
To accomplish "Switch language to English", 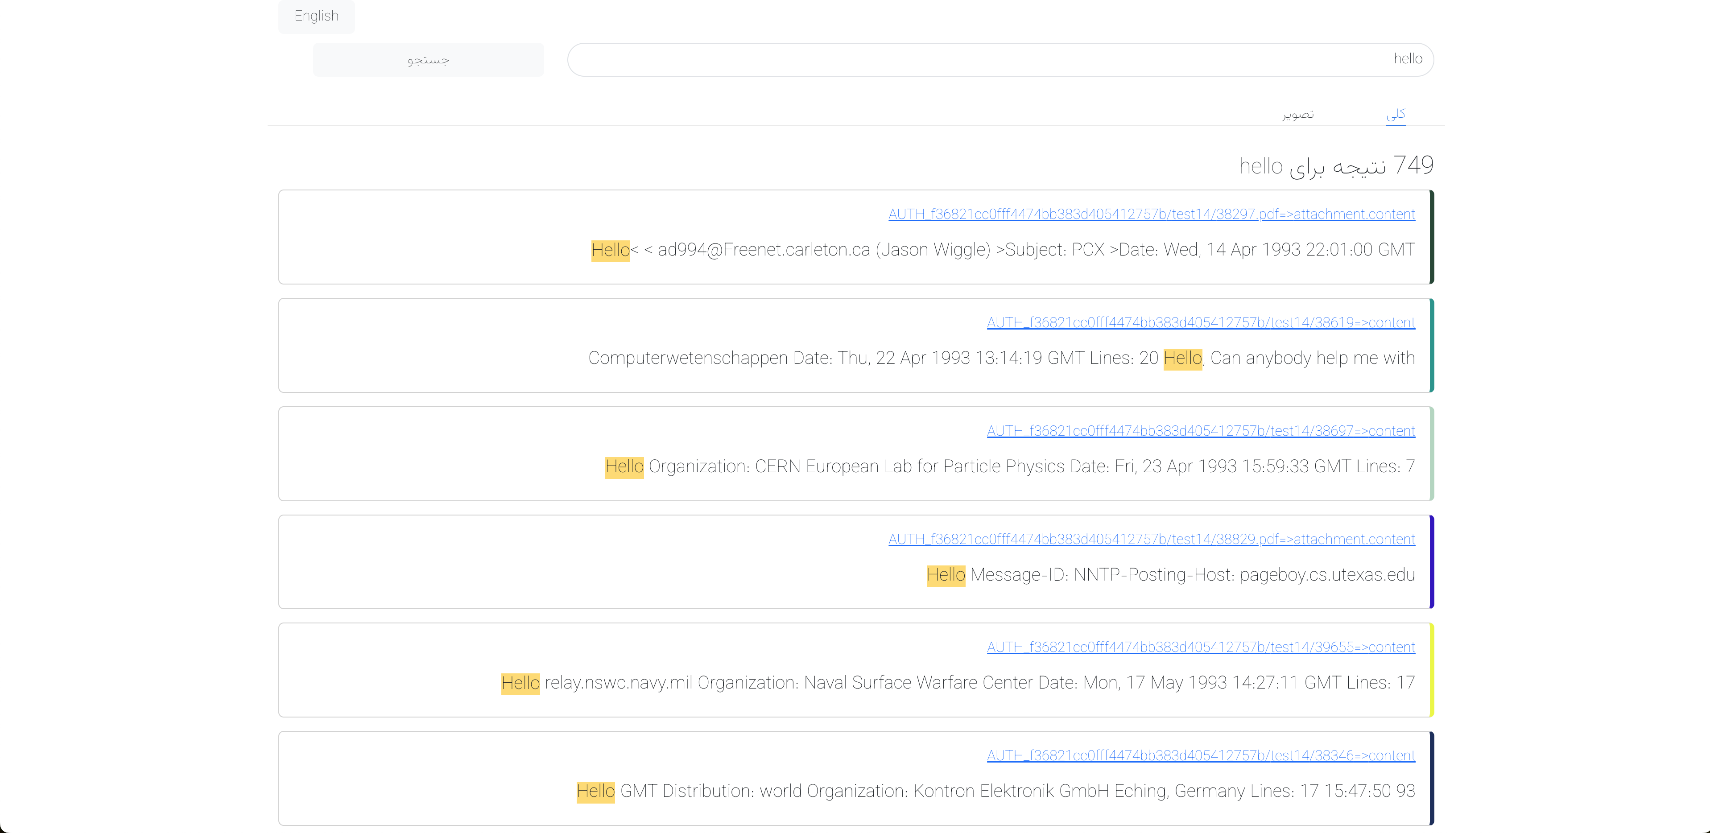I will tap(316, 16).
